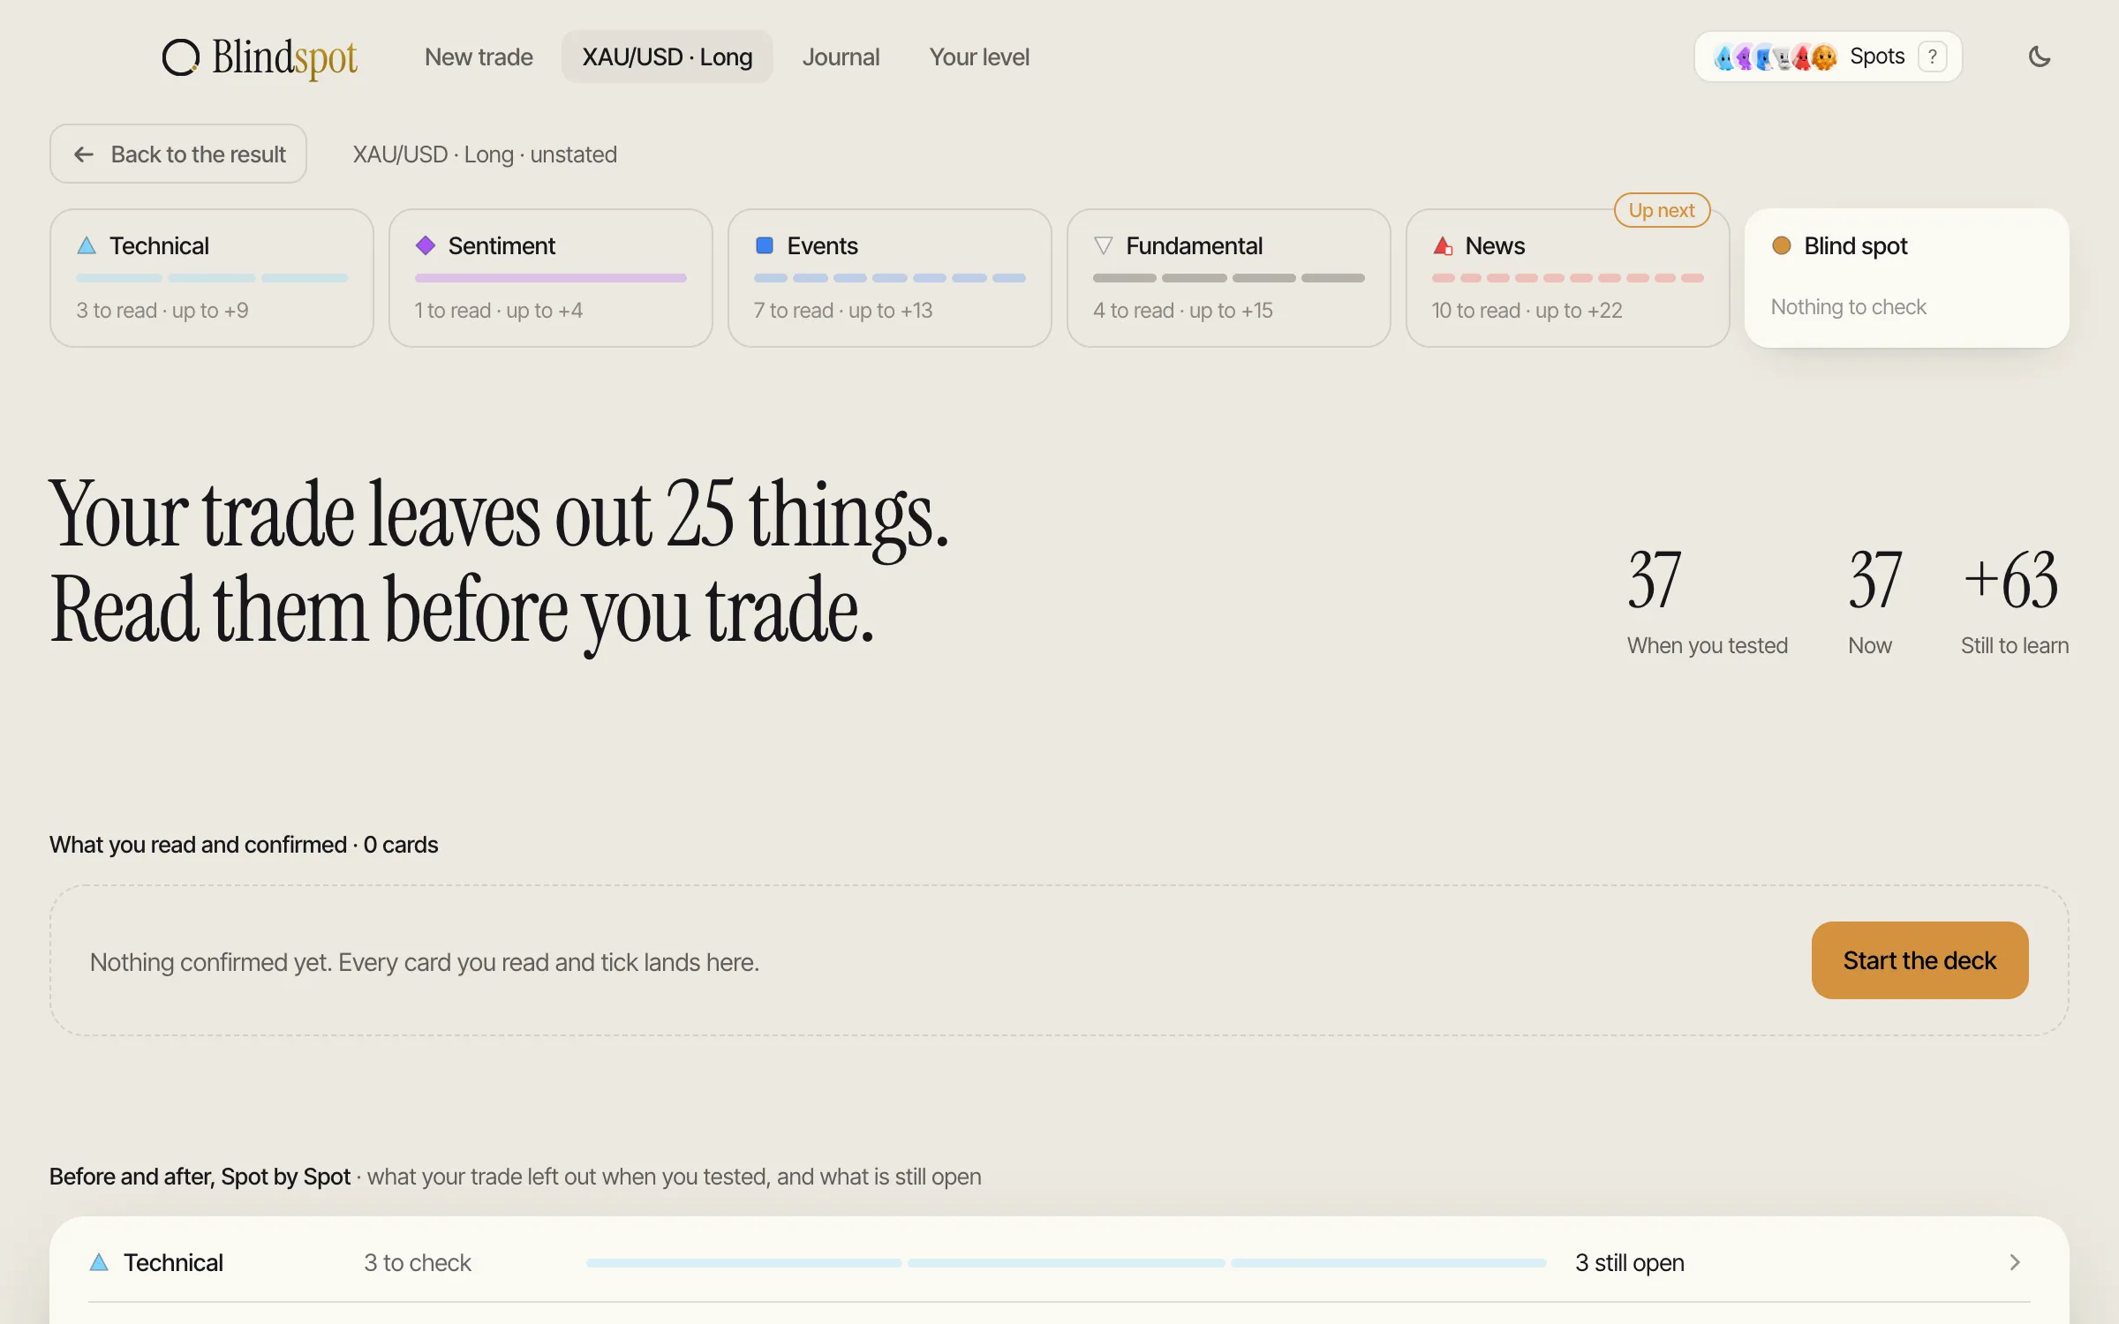Click the Start the deck button
Image resolution: width=2119 pixels, height=1324 pixels.
point(1919,960)
